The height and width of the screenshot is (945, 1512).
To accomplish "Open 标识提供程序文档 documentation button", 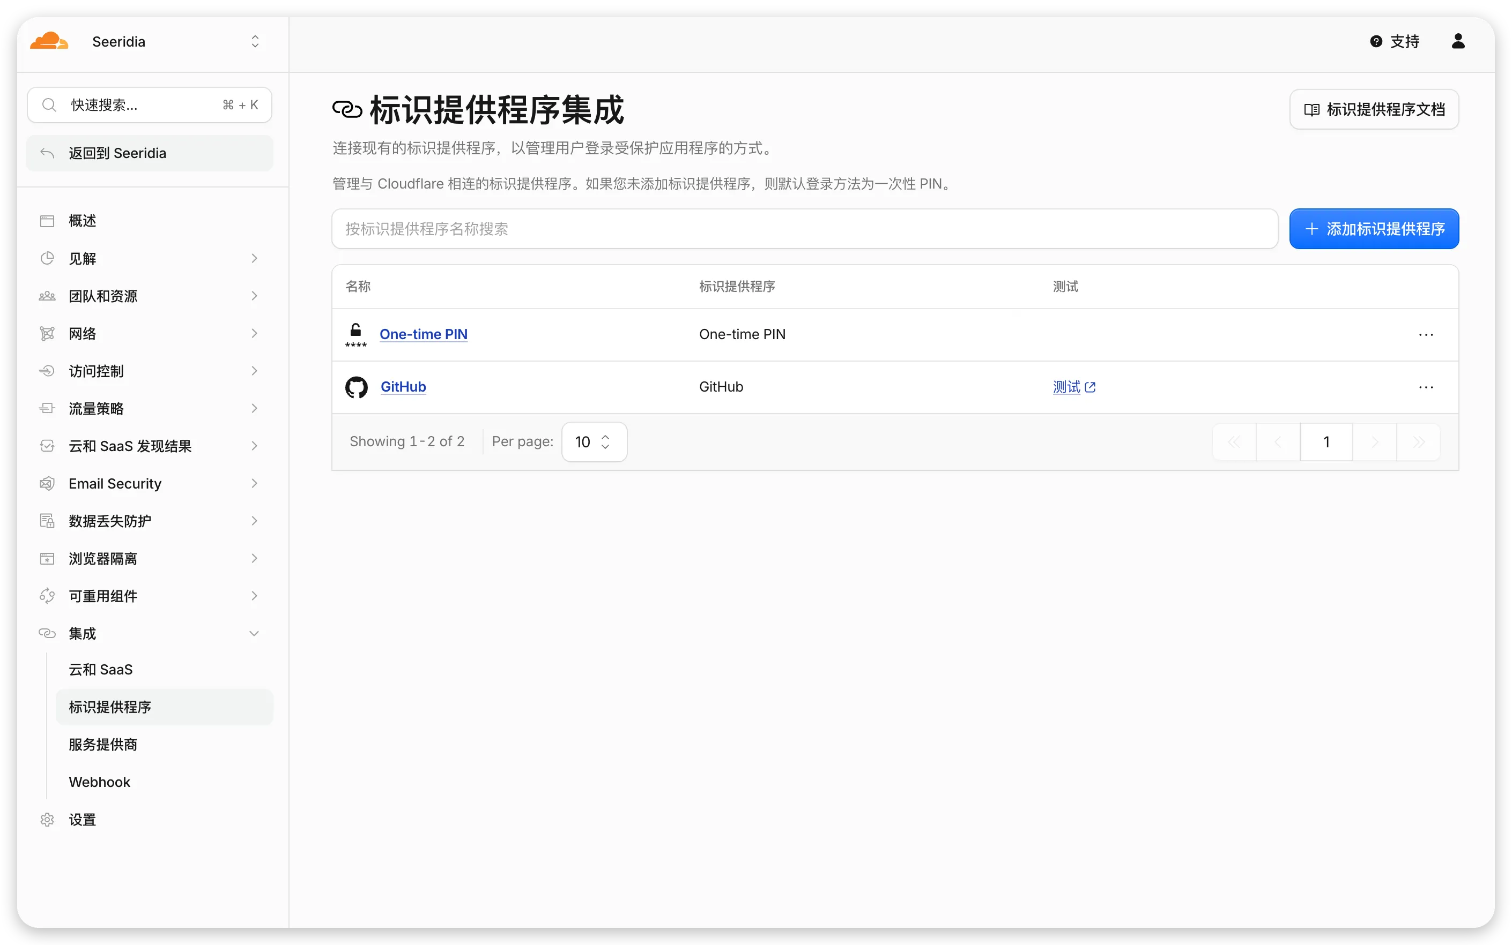I will pyautogui.click(x=1374, y=109).
